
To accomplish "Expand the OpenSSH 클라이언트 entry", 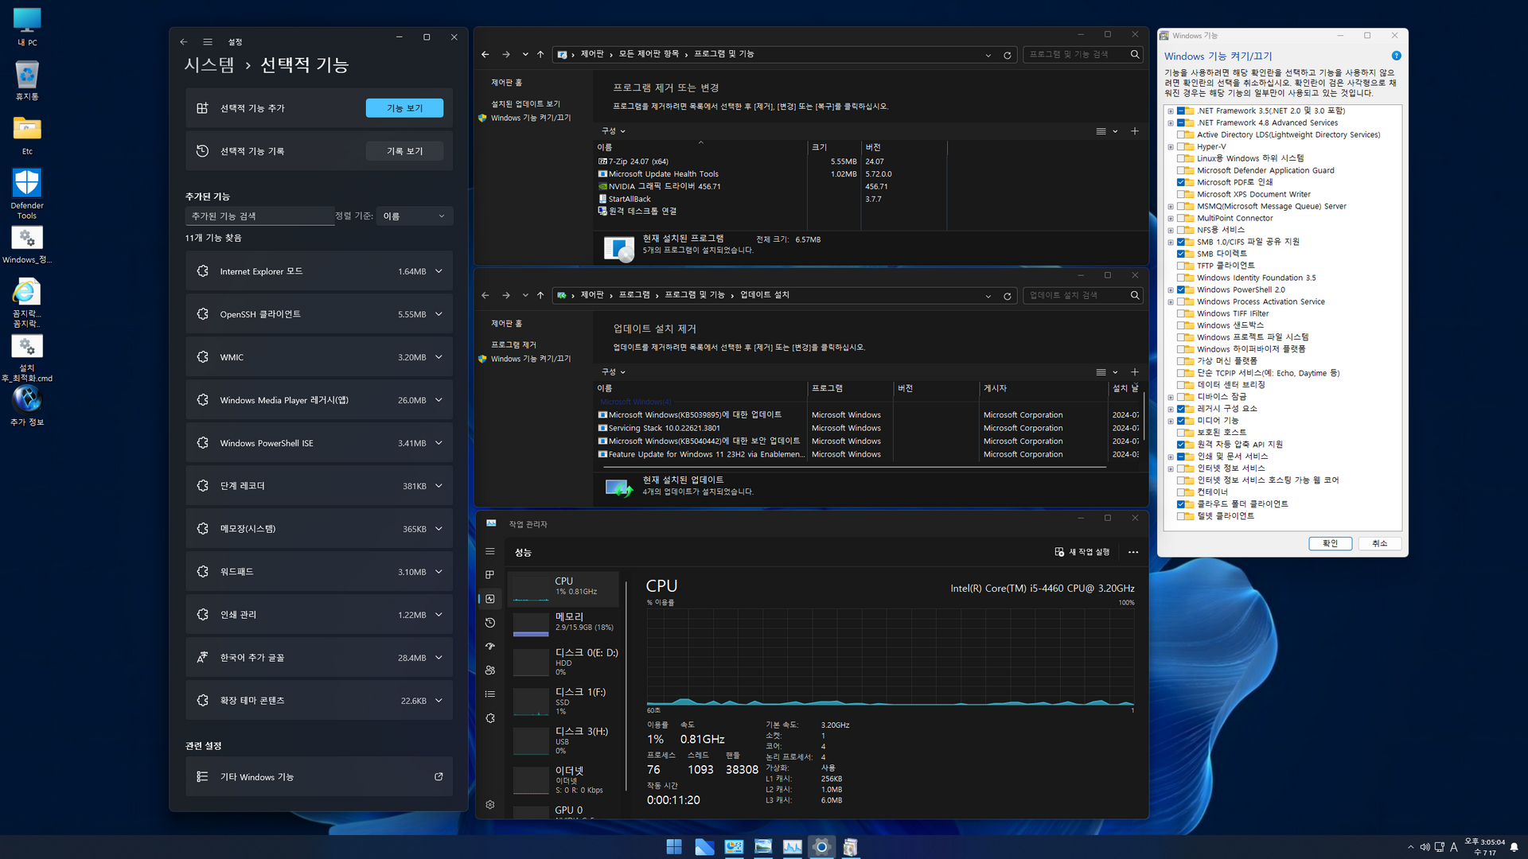I will tap(439, 314).
